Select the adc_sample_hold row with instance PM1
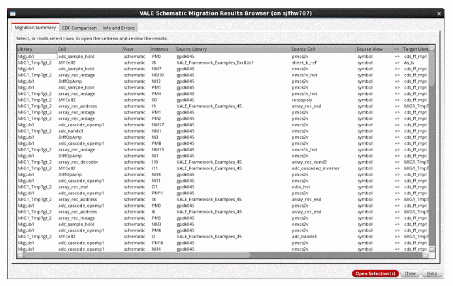The height and width of the screenshot is (286, 453). point(223,87)
